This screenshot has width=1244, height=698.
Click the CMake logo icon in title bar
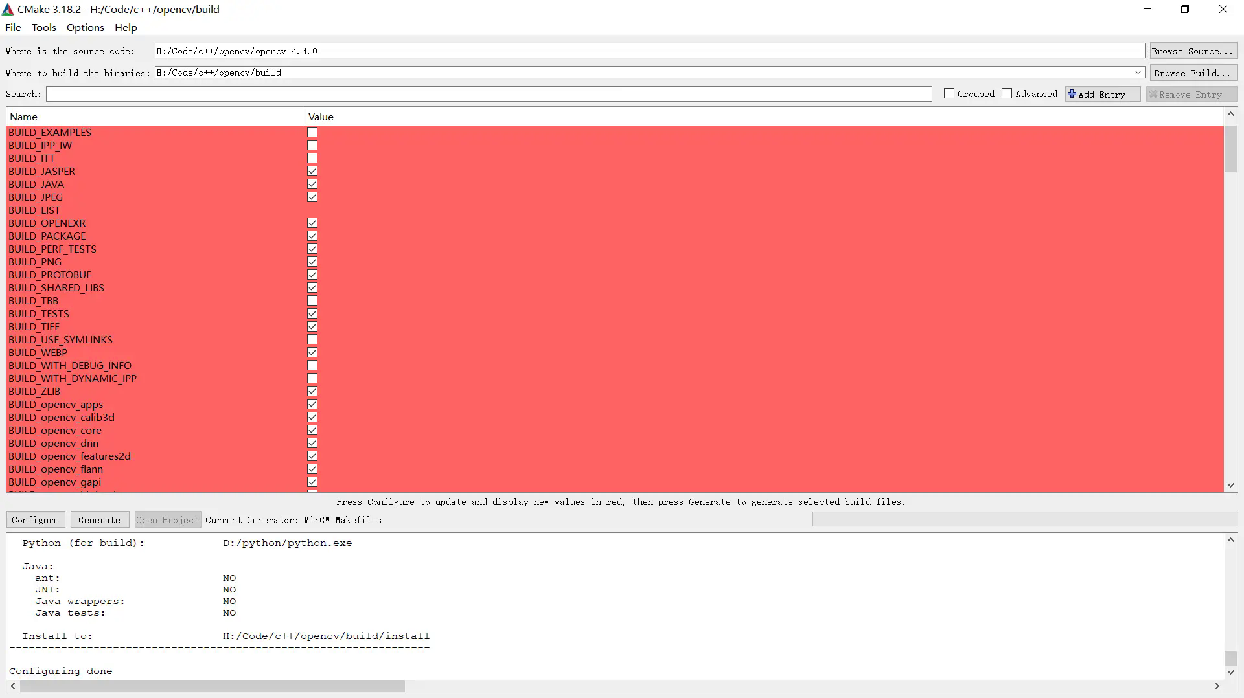click(x=8, y=9)
